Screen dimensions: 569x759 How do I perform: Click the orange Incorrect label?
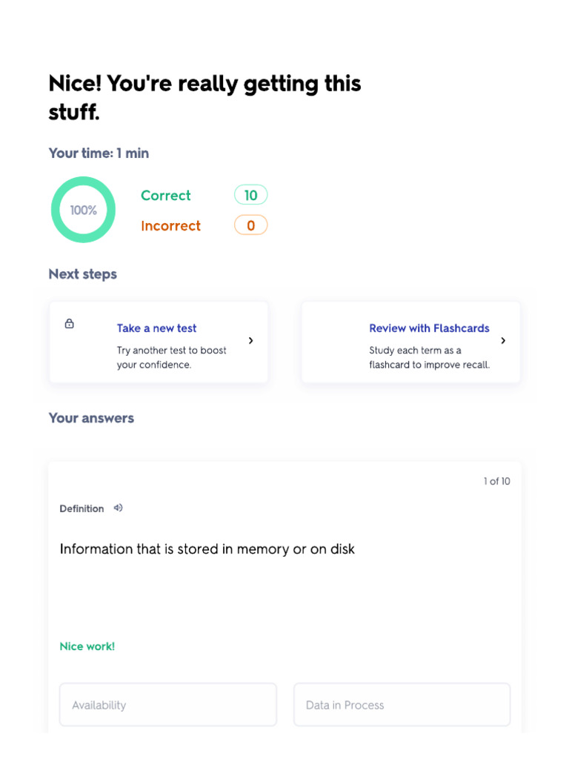click(170, 226)
